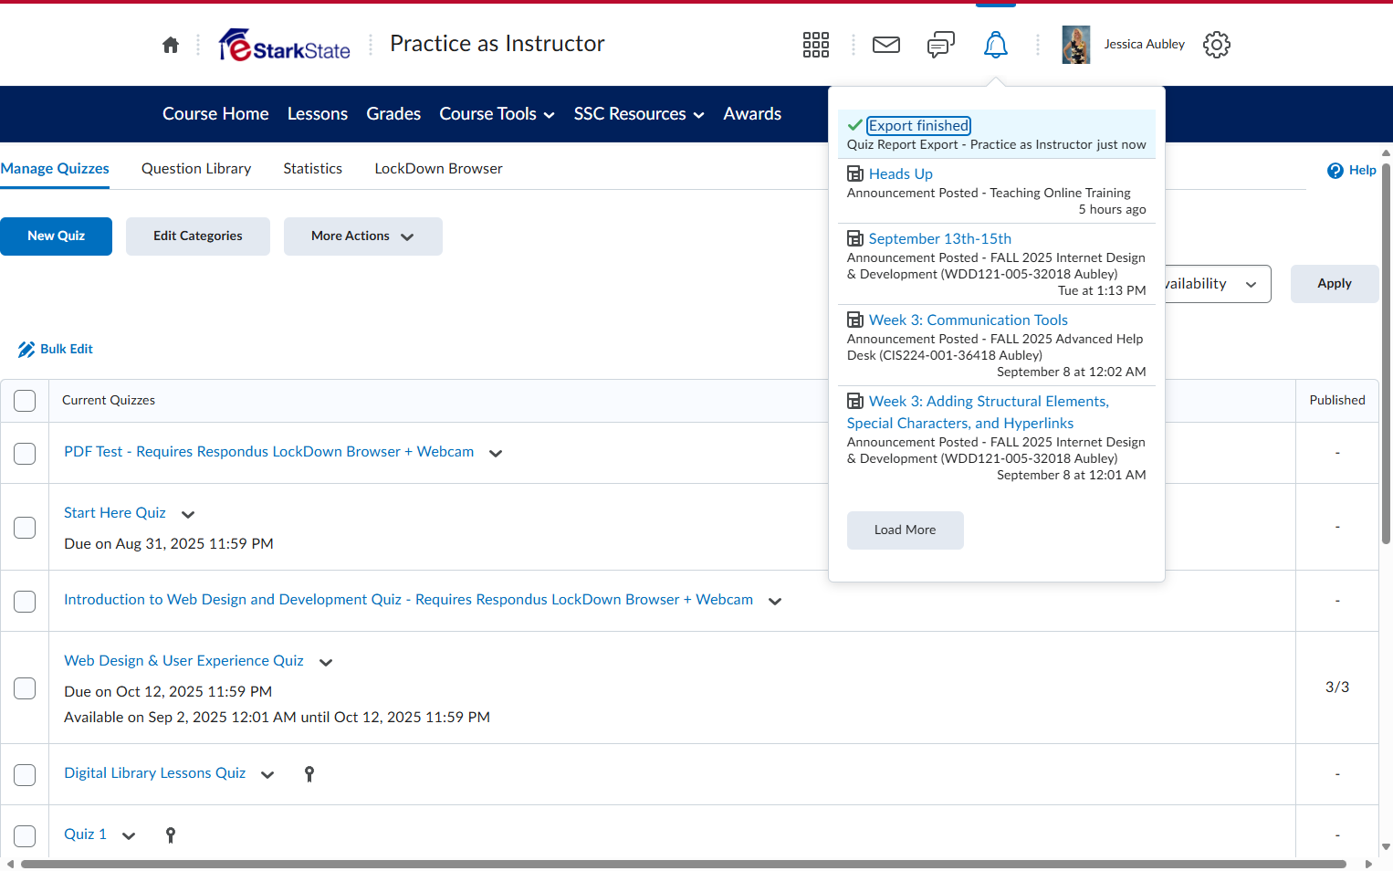
Task: Select Web Design & User Experience Quiz checkbox
Action: click(25, 688)
